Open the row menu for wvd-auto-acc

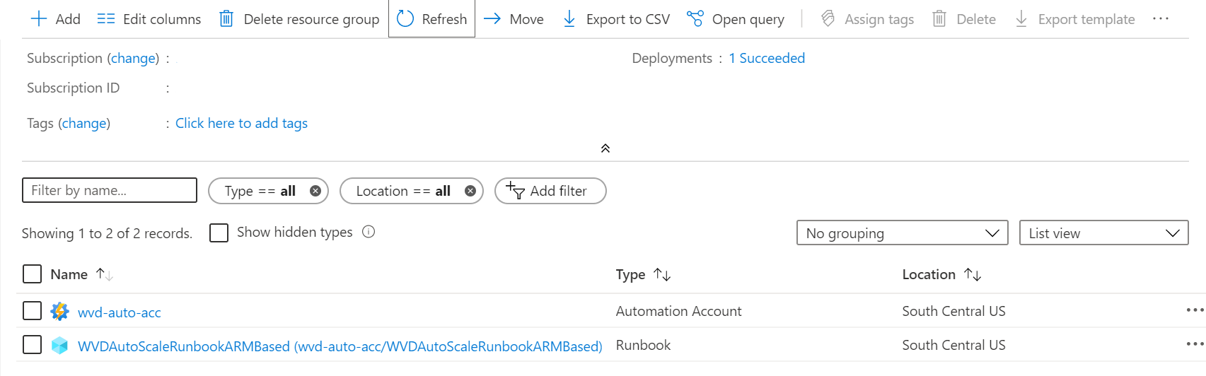tap(1195, 310)
